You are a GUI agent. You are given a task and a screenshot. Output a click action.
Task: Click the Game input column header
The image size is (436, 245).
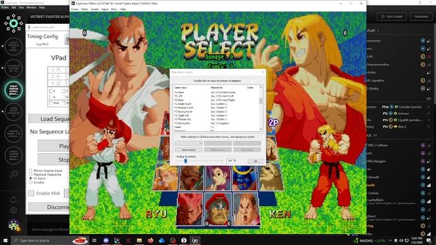[x=181, y=88]
